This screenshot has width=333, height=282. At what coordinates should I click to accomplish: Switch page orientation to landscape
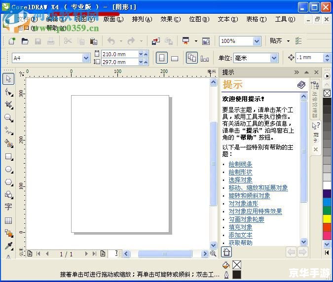click(x=174, y=58)
